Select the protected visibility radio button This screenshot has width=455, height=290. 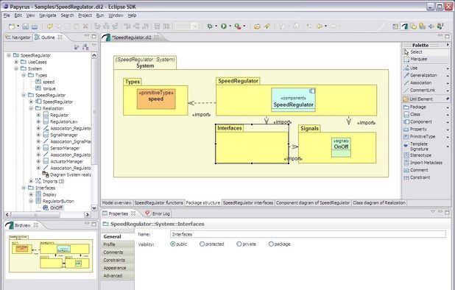point(202,244)
